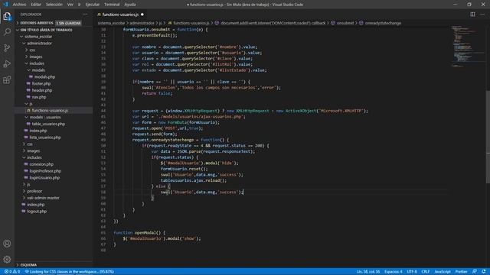
Task: Click JavaScript language mode in status bar
Action: click(x=443, y=272)
